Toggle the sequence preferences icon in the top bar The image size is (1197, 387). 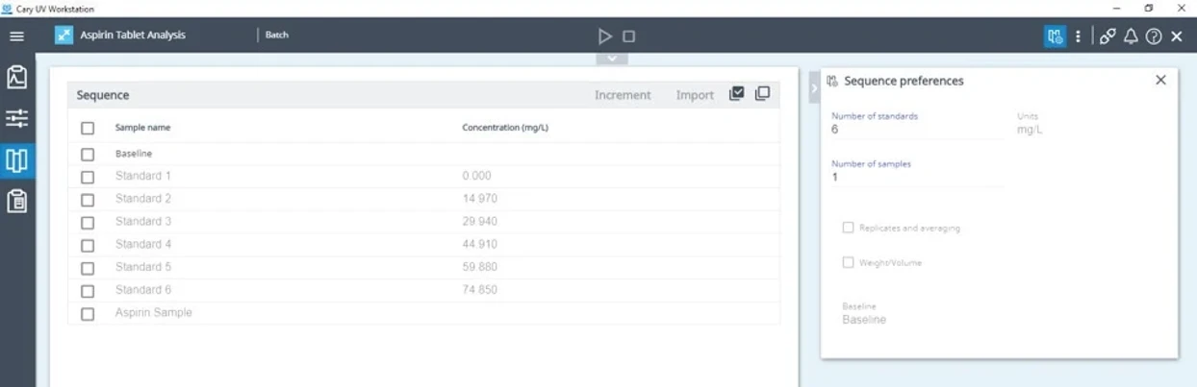[1056, 36]
